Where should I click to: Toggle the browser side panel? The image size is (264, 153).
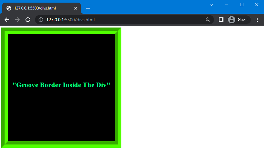[x=221, y=20]
